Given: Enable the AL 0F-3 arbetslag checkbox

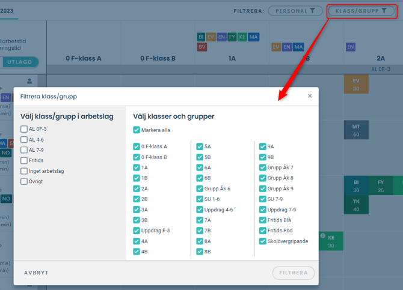Looking at the screenshot, I should 24,129.
